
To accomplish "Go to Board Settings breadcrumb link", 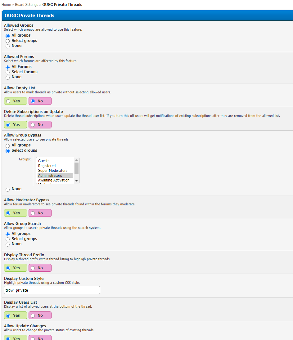I will [x=26, y=5].
